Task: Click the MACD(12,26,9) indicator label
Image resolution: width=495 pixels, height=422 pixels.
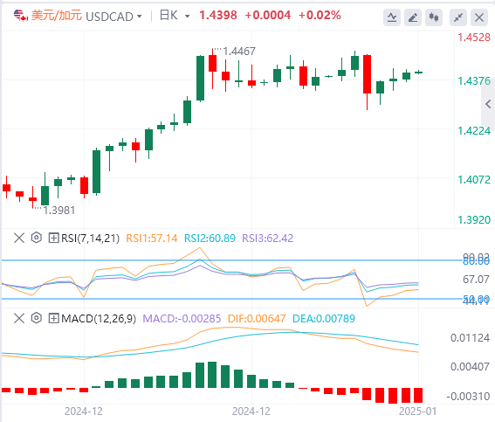Action: click(x=99, y=318)
